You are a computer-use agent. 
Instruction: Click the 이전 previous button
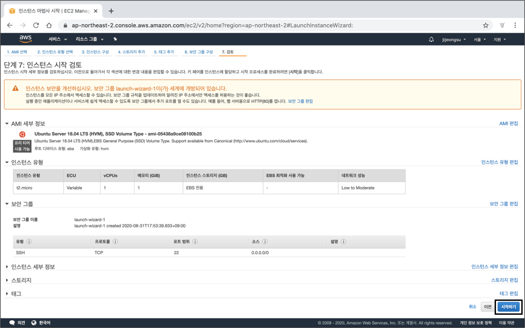487,307
